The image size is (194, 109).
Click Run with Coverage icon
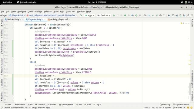(129, 15)
